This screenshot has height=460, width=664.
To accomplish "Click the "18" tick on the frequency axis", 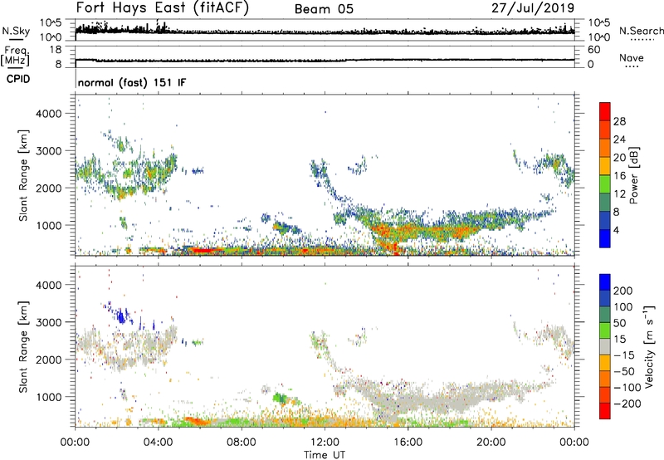I will 55,50.
